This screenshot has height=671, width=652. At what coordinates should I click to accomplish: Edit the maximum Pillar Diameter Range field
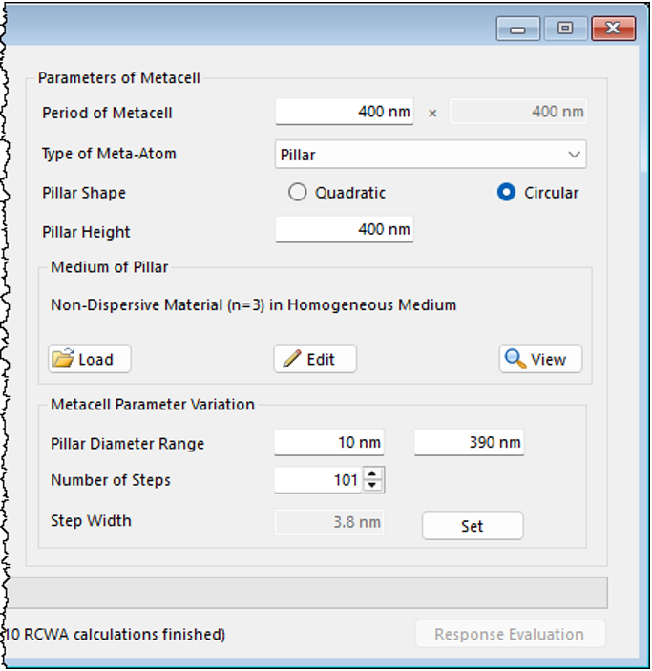pos(469,443)
